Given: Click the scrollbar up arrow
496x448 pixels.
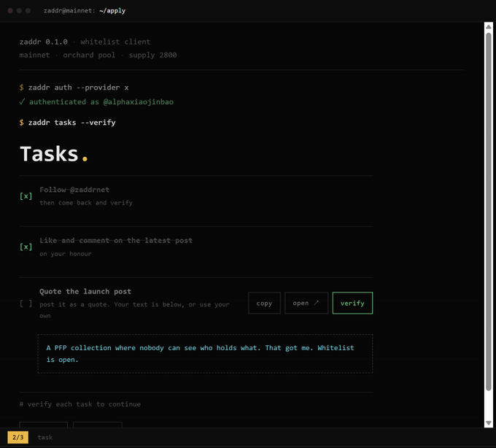Looking at the screenshot, I should click(x=489, y=26).
